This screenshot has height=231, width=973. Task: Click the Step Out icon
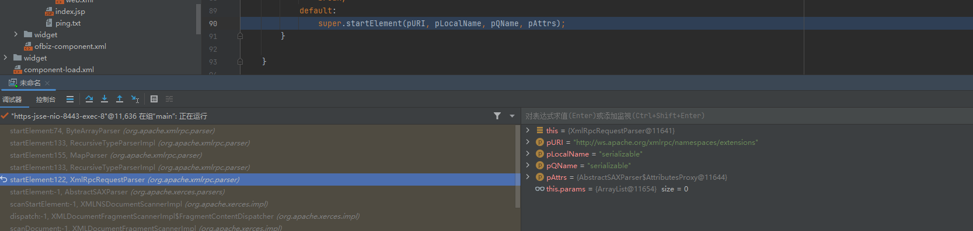[x=120, y=99]
